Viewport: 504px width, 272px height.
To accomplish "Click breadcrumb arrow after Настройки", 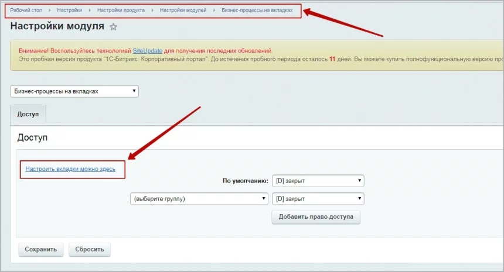I will click(x=90, y=11).
